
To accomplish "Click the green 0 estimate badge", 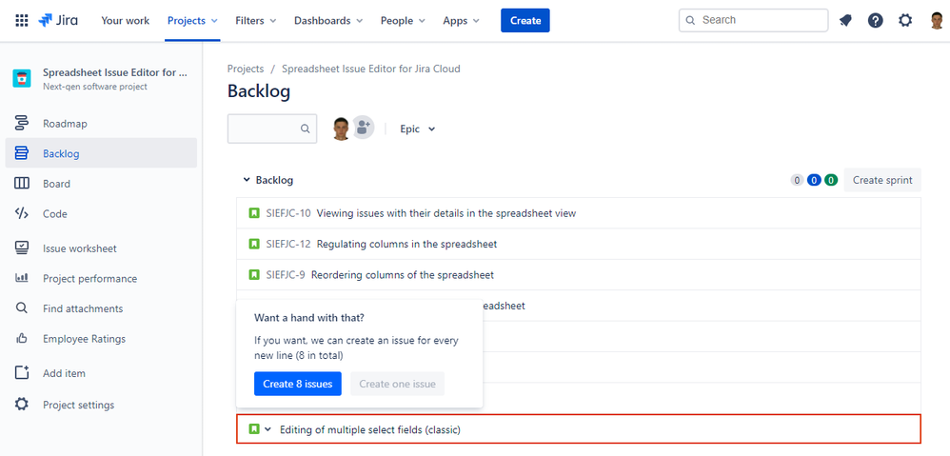I will click(831, 180).
